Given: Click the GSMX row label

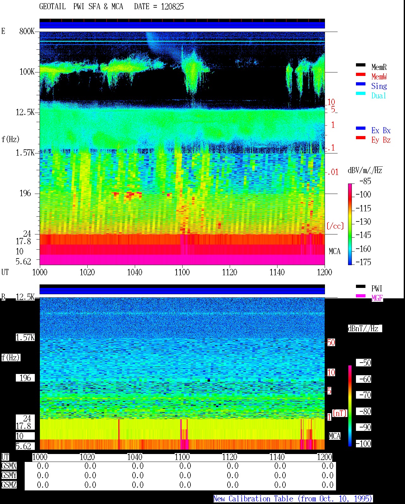Looking at the screenshot, I should (9, 466).
